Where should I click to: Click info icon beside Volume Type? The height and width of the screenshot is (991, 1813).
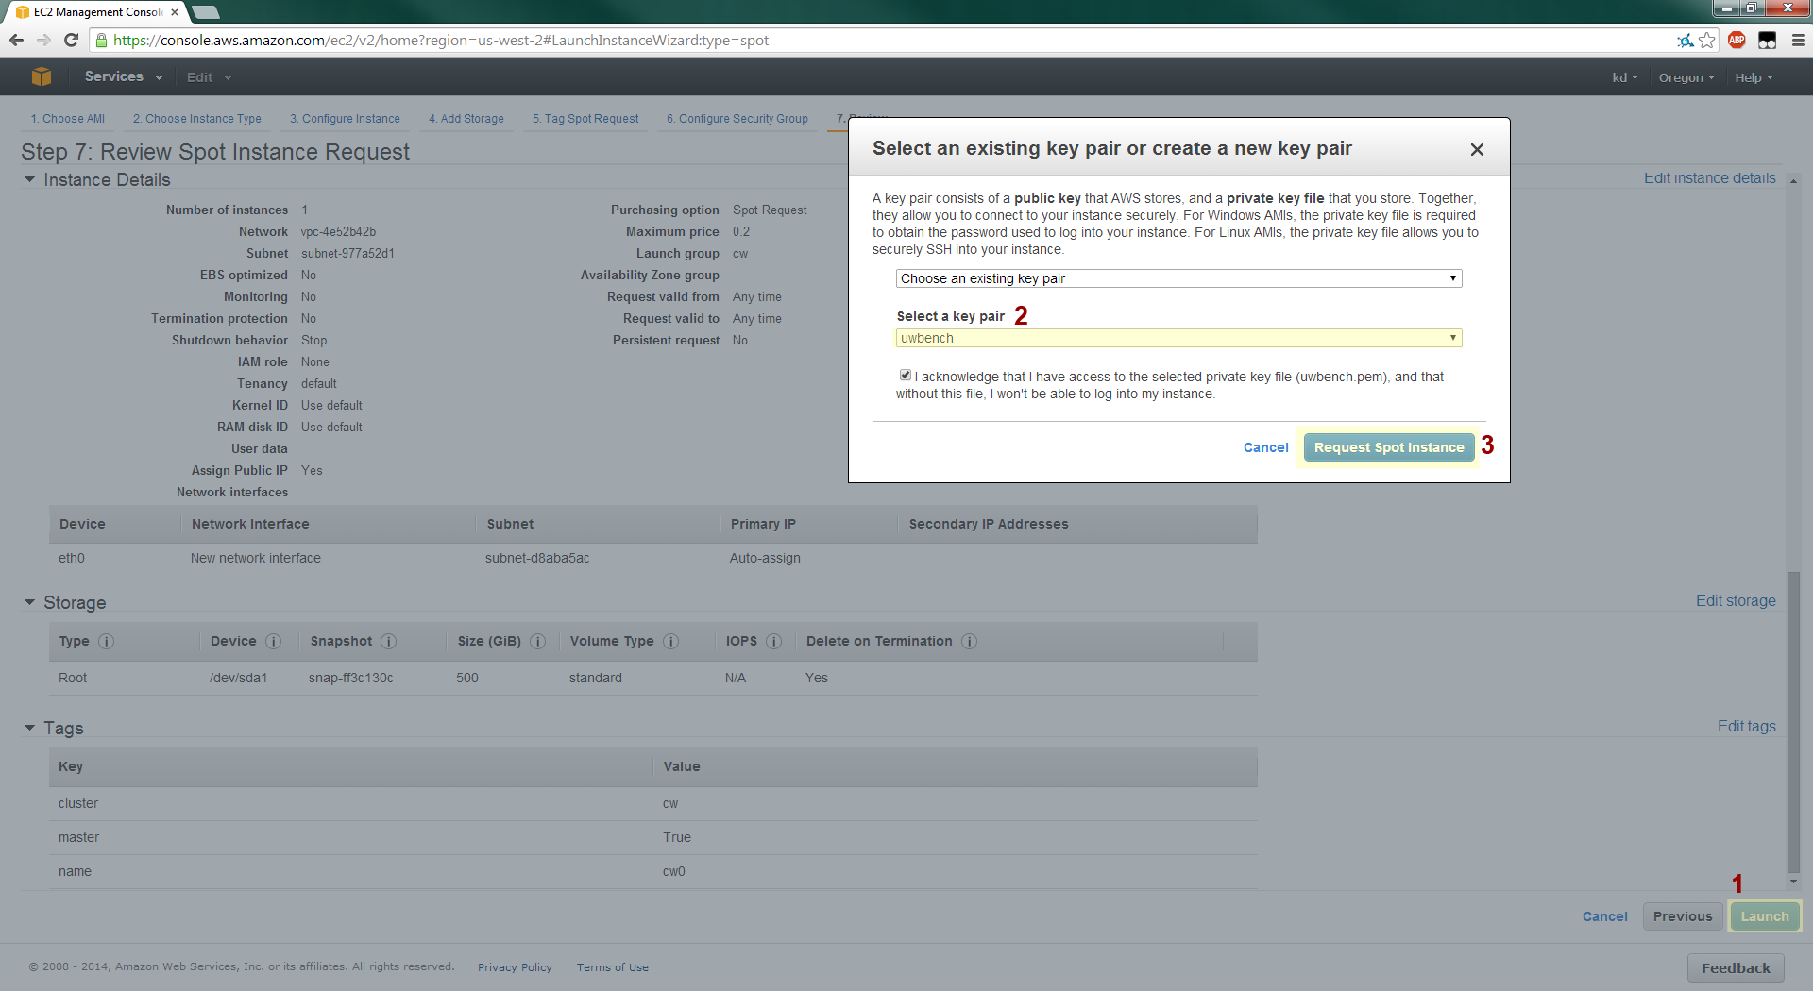click(x=670, y=641)
